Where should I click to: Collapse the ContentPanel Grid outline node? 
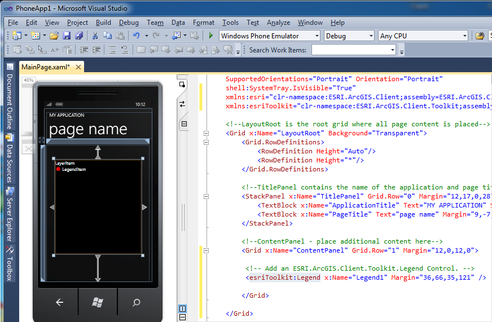coord(206,250)
